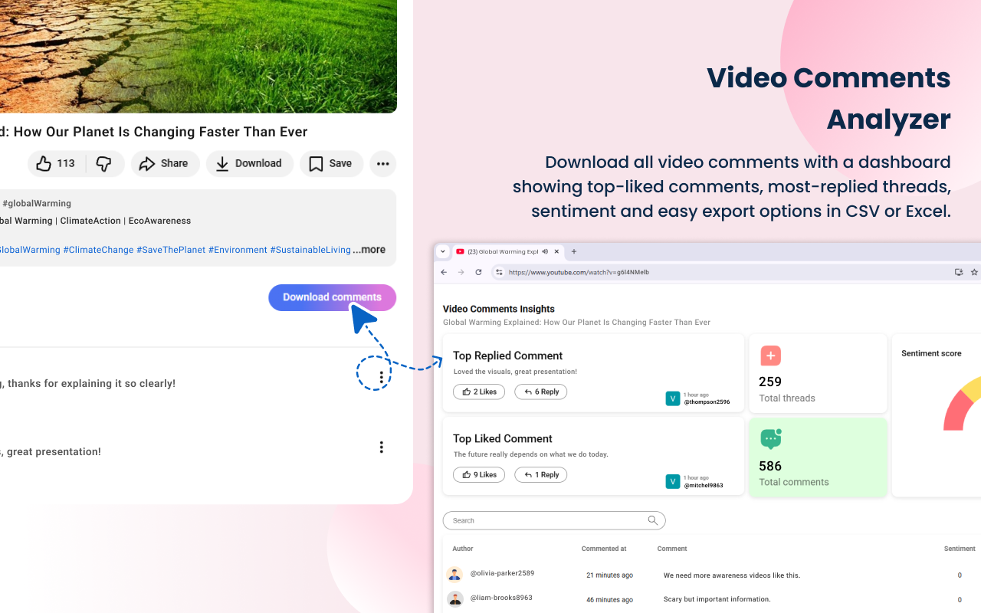Open the Share options for the video

coord(165,163)
